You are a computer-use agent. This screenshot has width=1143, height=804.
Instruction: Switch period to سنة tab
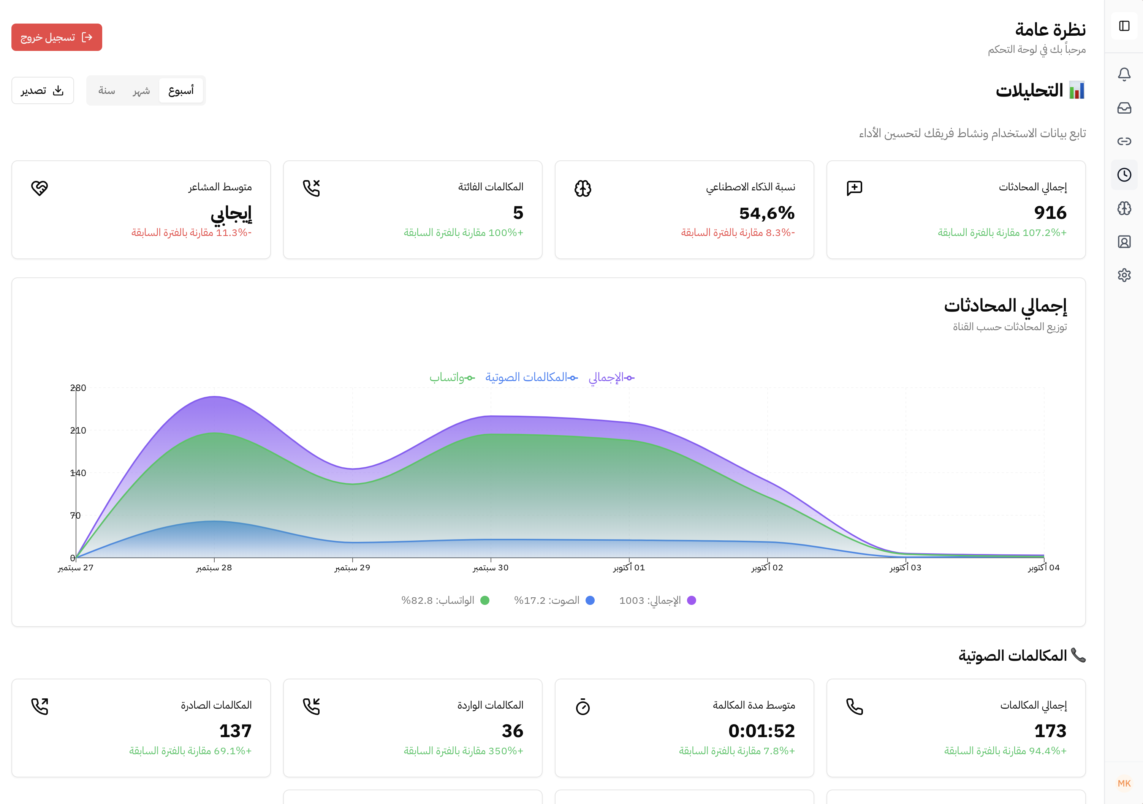[x=106, y=90]
